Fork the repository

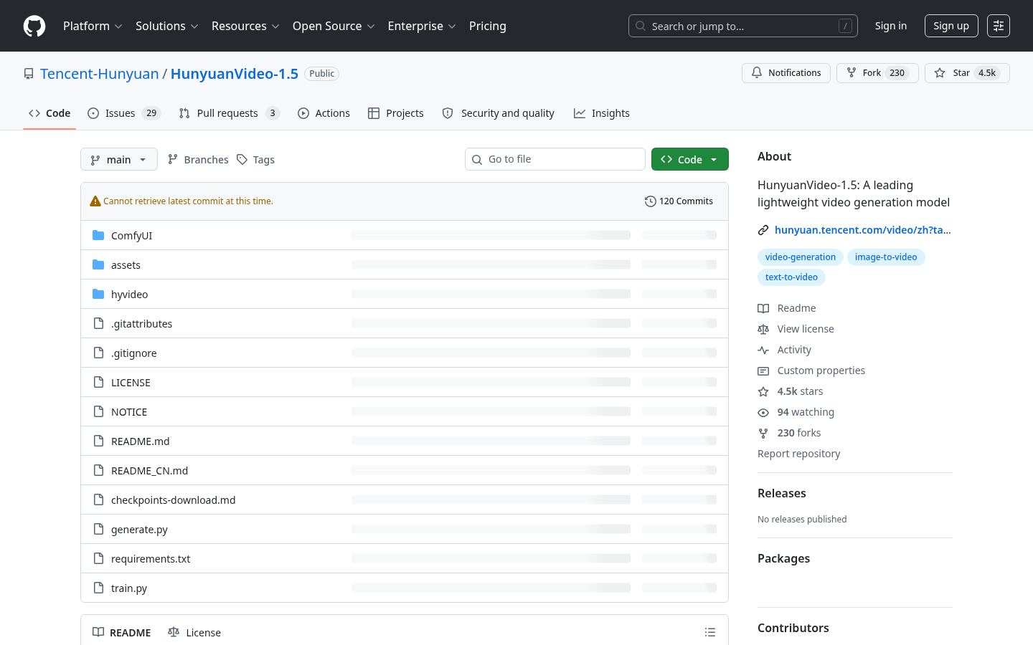tap(877, 73)
